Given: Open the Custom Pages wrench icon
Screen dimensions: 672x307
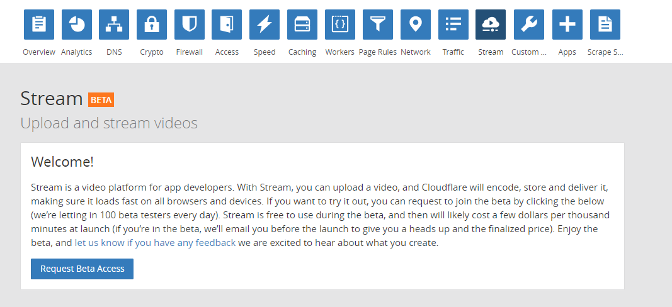Looking at the screenshot, I should pyautogui.click(x=529, y=25).
